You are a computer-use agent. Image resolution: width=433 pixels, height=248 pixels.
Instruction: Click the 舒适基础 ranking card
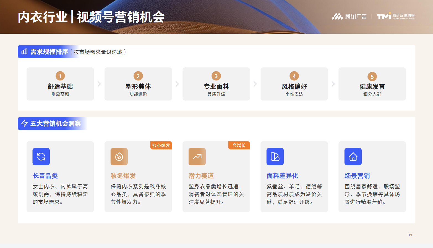pos(60,84)
